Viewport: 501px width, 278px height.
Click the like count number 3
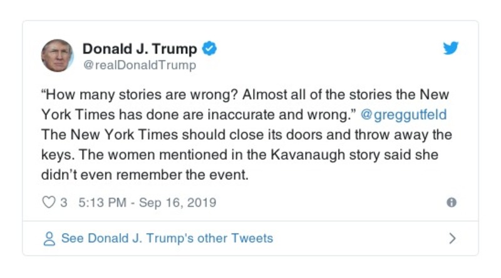coord(64,202)
